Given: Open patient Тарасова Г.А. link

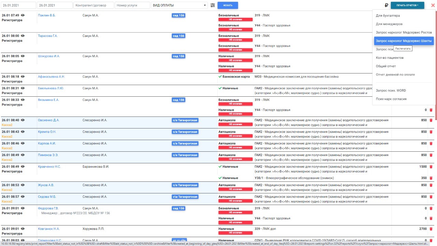Looking at the screenshot, I should [47, 36].
